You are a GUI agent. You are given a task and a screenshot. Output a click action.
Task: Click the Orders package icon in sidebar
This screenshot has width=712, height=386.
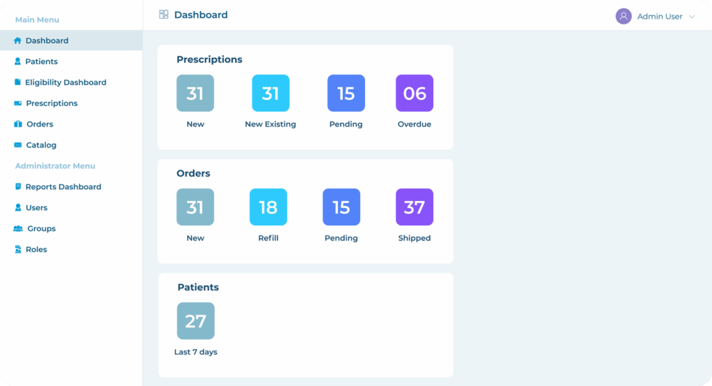click(18, 124)
